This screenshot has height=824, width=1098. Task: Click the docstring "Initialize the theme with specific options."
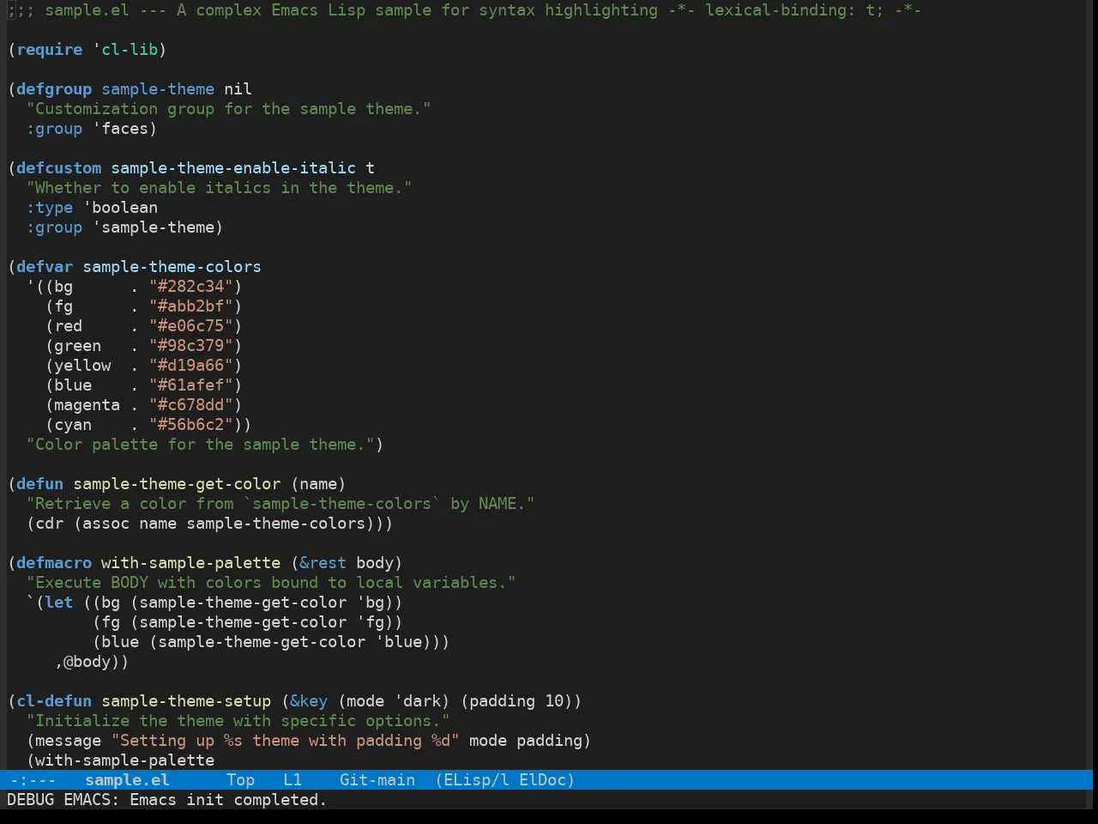(238, 720)
